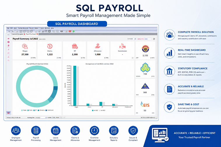Open the Tools menu
The image size is (221, 147).
coord(42,28)
